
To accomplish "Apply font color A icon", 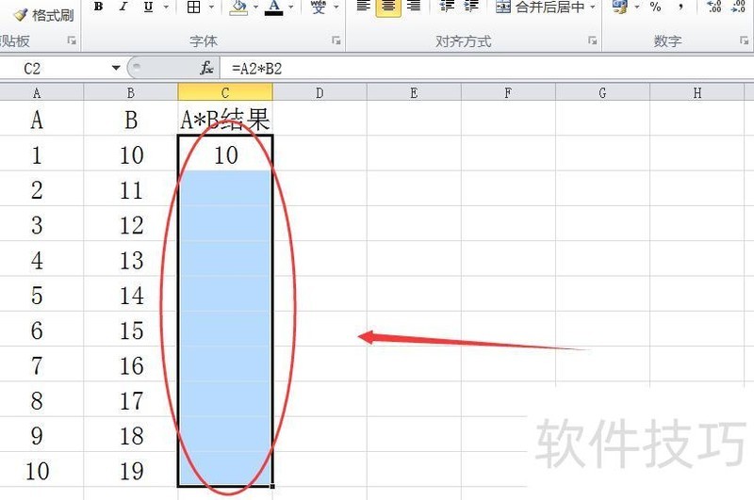I will point(274,8).
